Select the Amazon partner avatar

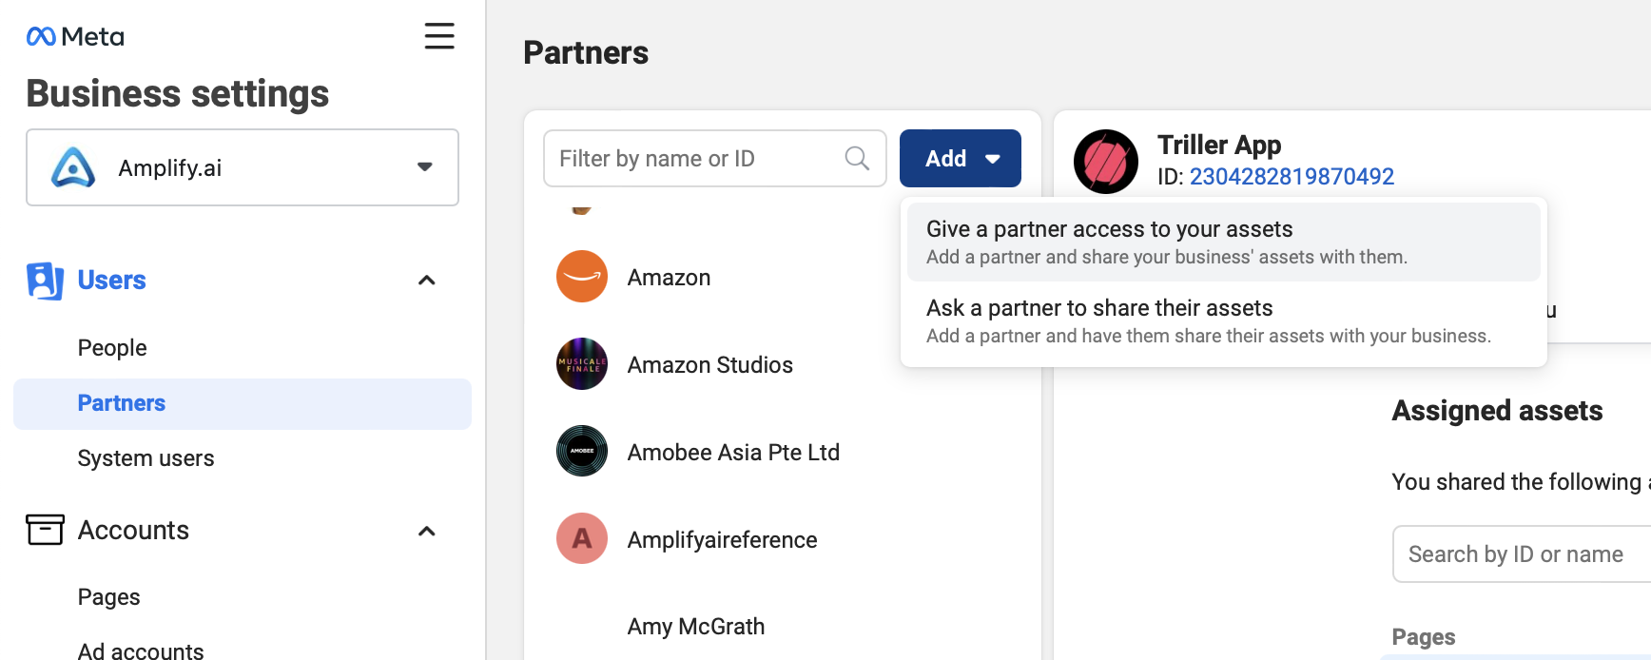(x=582, y=277)
